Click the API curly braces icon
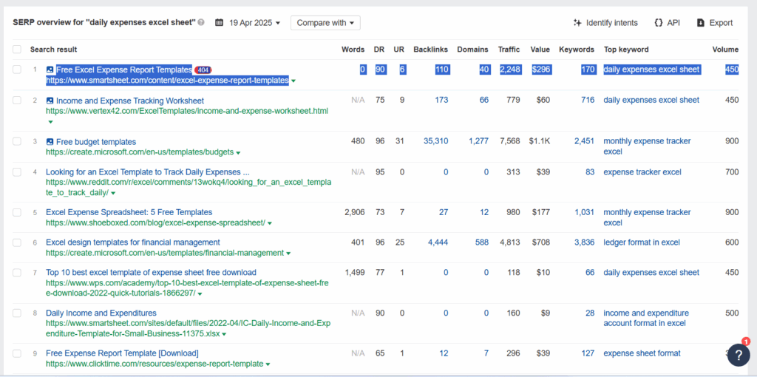 point(658,23)
